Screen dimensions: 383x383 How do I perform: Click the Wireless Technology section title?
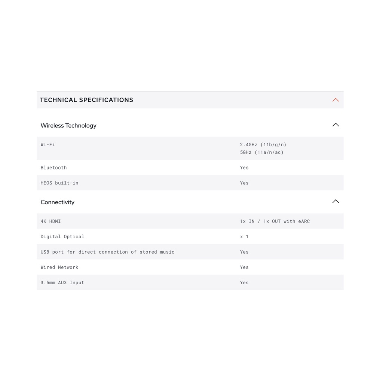point(68,126)
